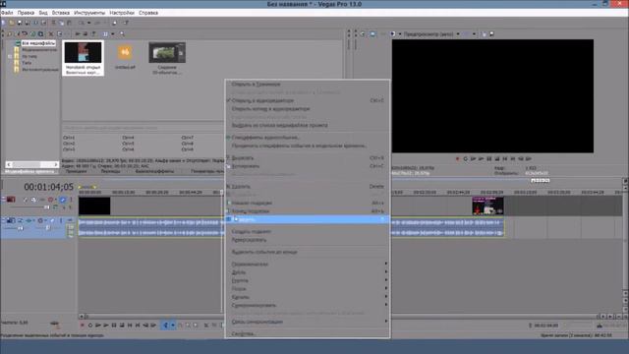The image size is (629, 354).
Task: Create new project from top toolbar
Action: point(4,23)
